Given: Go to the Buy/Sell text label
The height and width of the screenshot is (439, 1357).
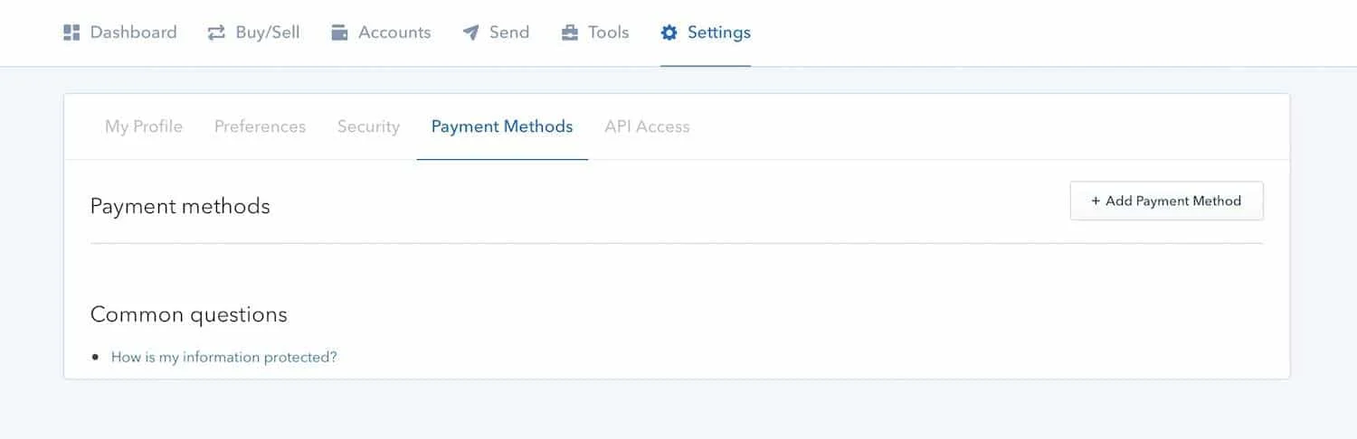Looking at the screenshot, I should click(x=267, y=33).
